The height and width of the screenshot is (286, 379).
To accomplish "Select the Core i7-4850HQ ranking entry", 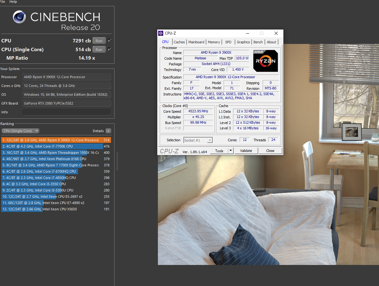I will click(x=56, y=178).
